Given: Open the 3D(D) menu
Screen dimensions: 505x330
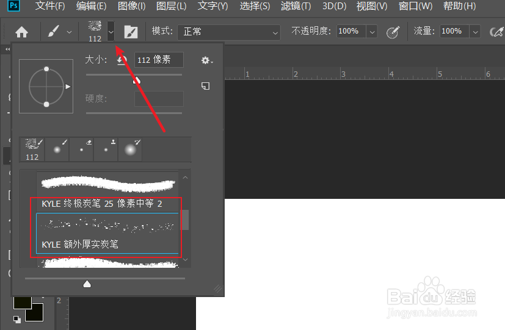Looking at the screenshot, I should (334, 5).
